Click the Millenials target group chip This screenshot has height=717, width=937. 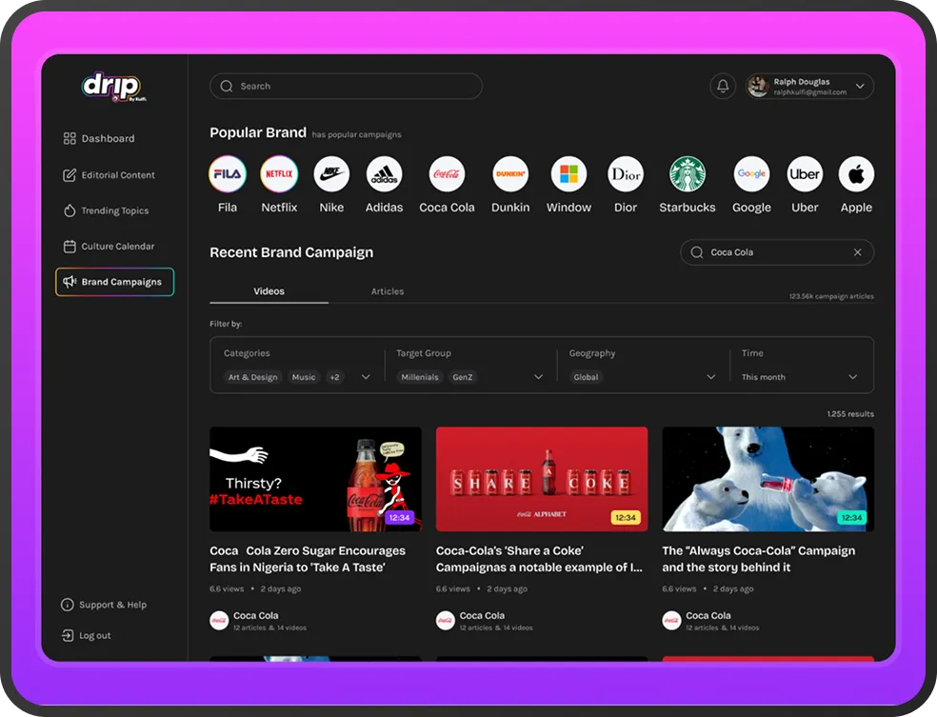coord(420,377)
